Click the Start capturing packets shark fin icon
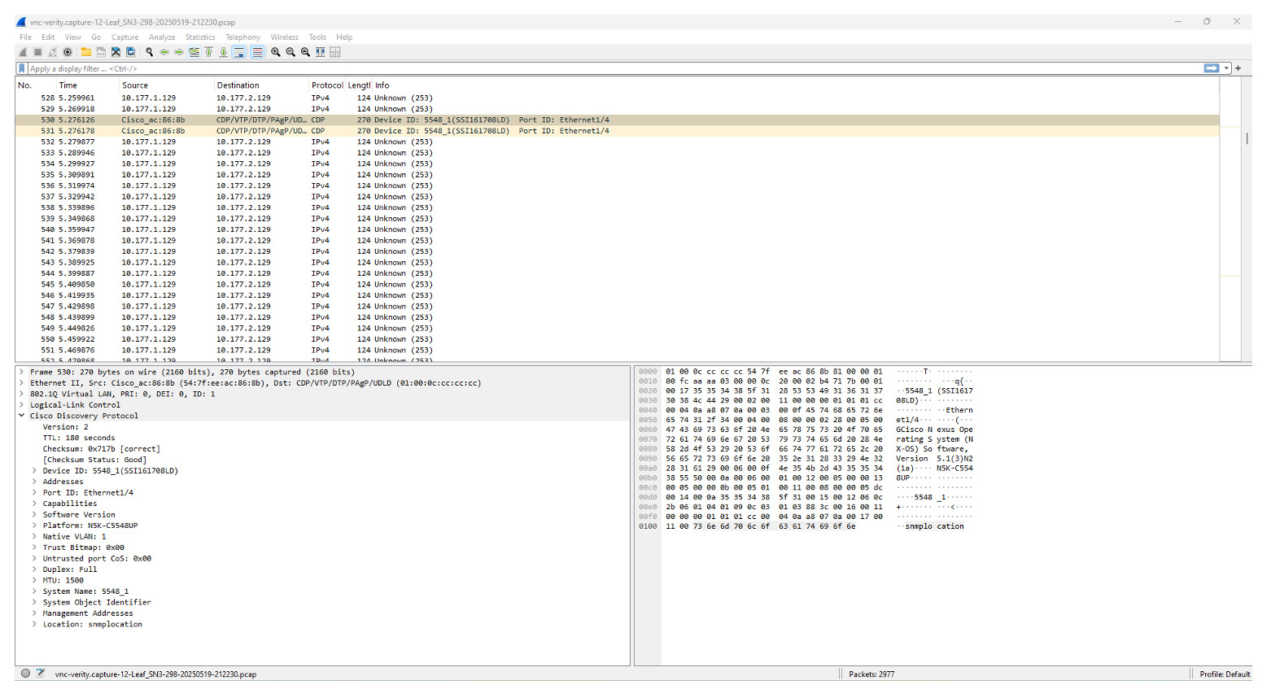The image size is (1271, 698). (x=23, y=52)
